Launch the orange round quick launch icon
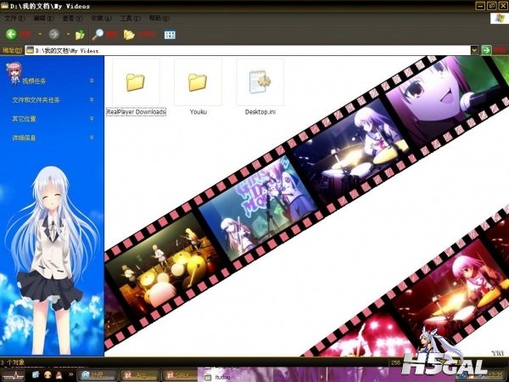The height and width of the screenshot is (382, 509). tap(48, 375)
